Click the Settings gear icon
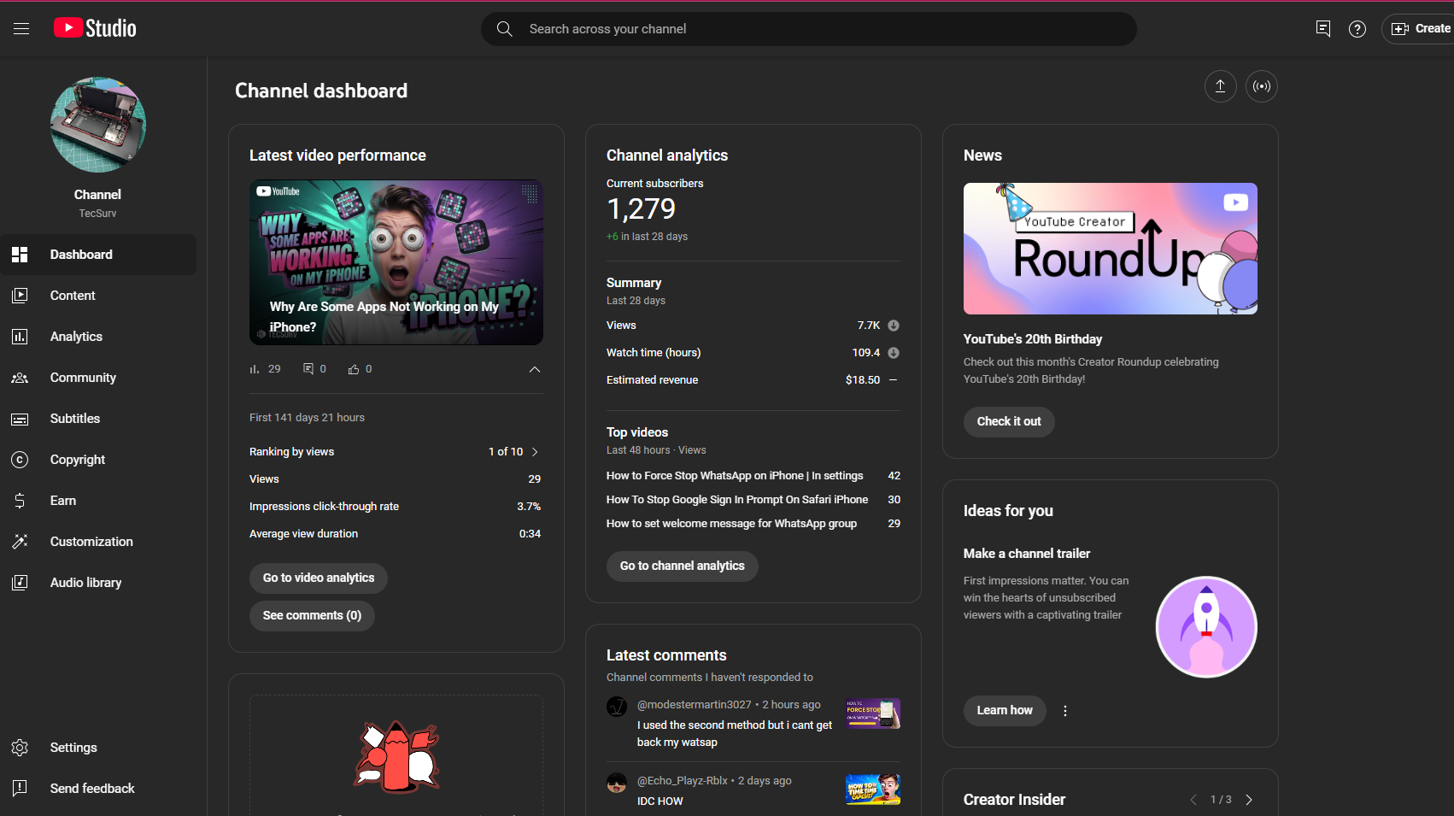Viewport: 1454px width, 816px height. (20, 748)
